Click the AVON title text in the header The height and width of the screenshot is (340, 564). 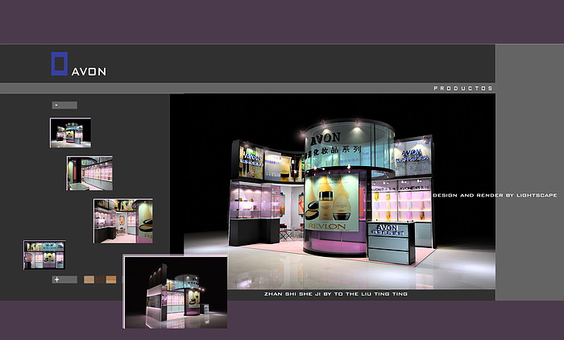89,72
